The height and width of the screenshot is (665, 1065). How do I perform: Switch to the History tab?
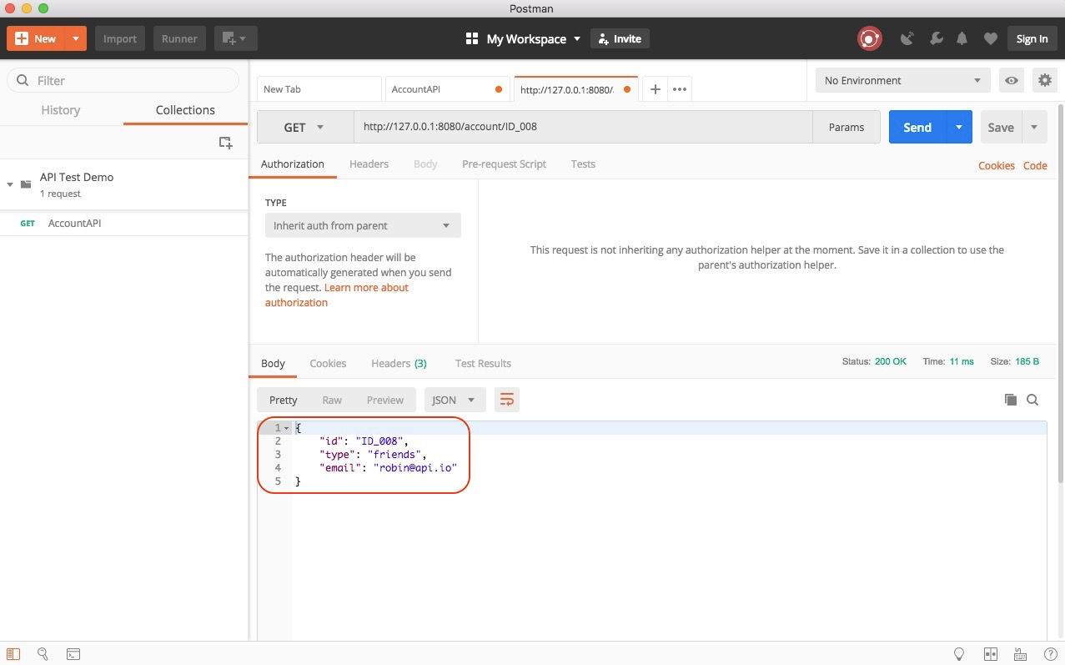(61, 110)
